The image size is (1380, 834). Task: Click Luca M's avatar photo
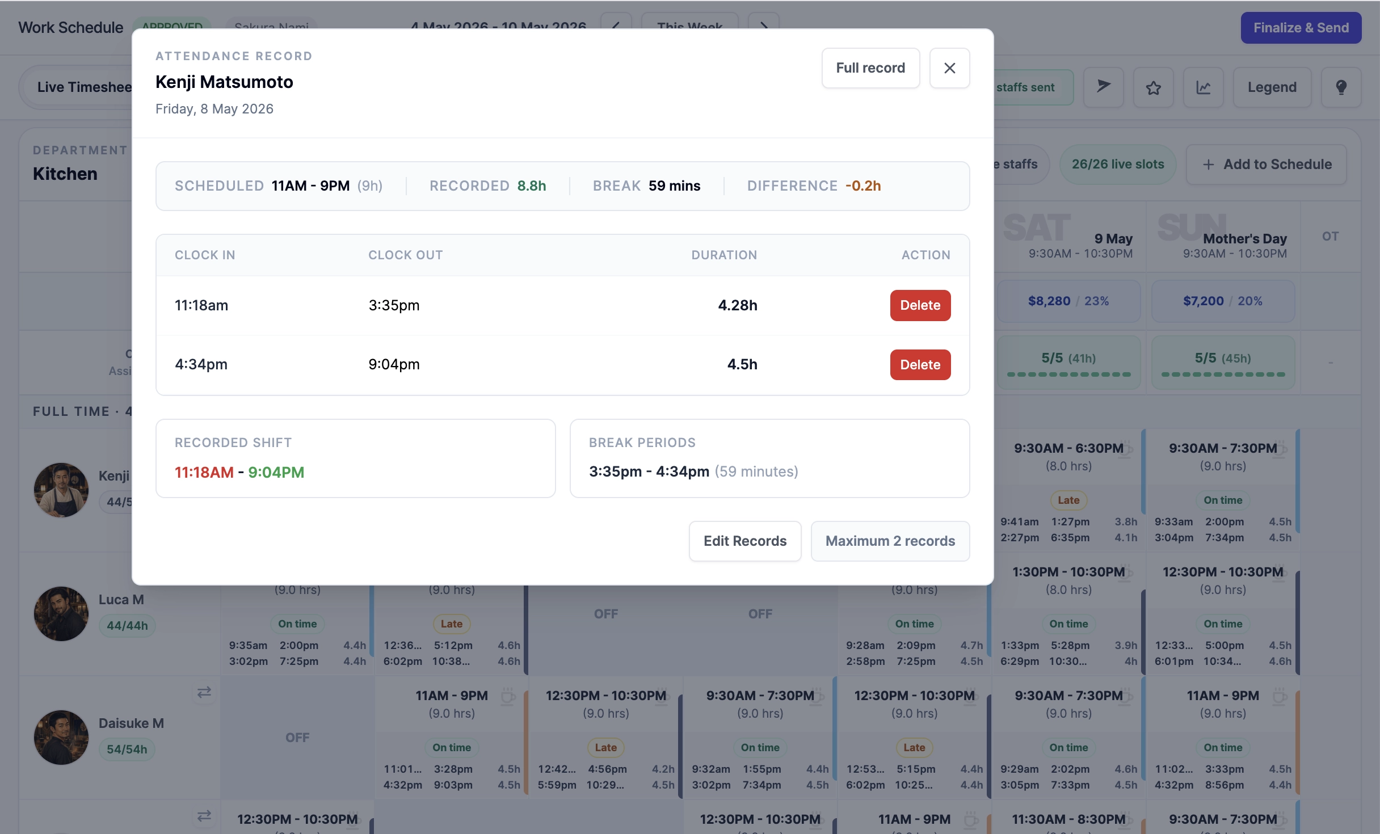pos(61,614)
